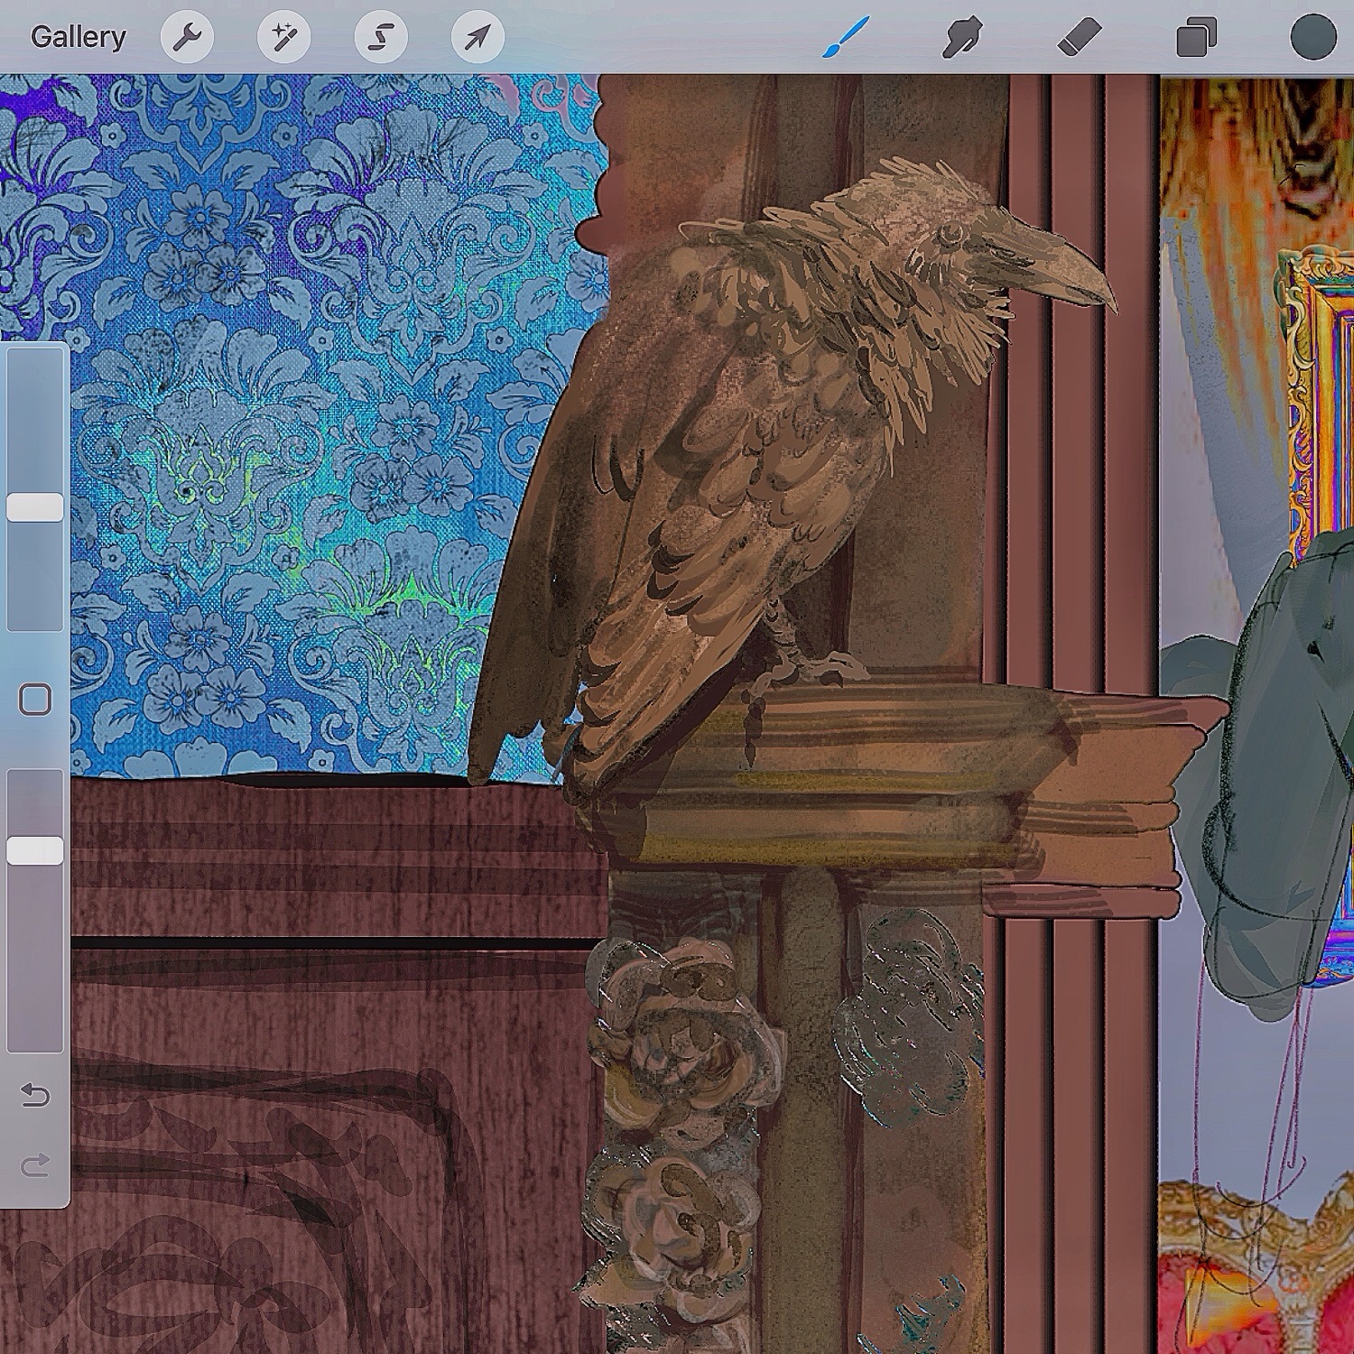Select the Paint brush tool

pyautogui.click(x=846, y=37)
